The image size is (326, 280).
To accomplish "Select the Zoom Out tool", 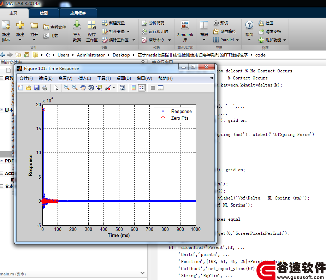I will click(x=75, y=88).
